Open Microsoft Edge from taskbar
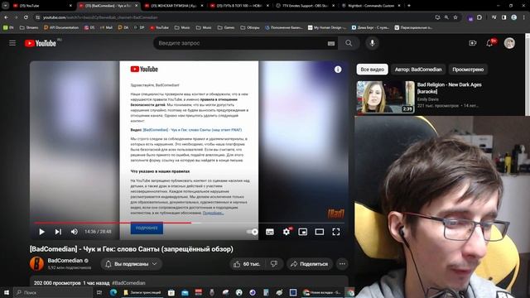 [113, 292]
